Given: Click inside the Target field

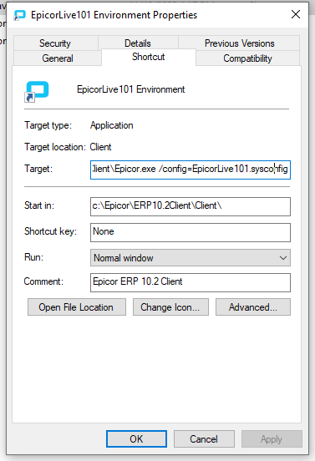Looking at the screenshot, I should [191, 170].
